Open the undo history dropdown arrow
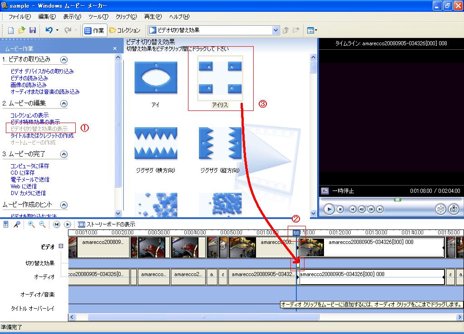Image resolution: width=464 pixels, height=334 pixels. [x=58, y=30]
